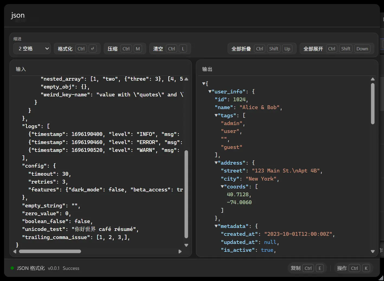Click the output panel scroll down arrow
This screenshot has width=384, height=281.
[373, 251]
